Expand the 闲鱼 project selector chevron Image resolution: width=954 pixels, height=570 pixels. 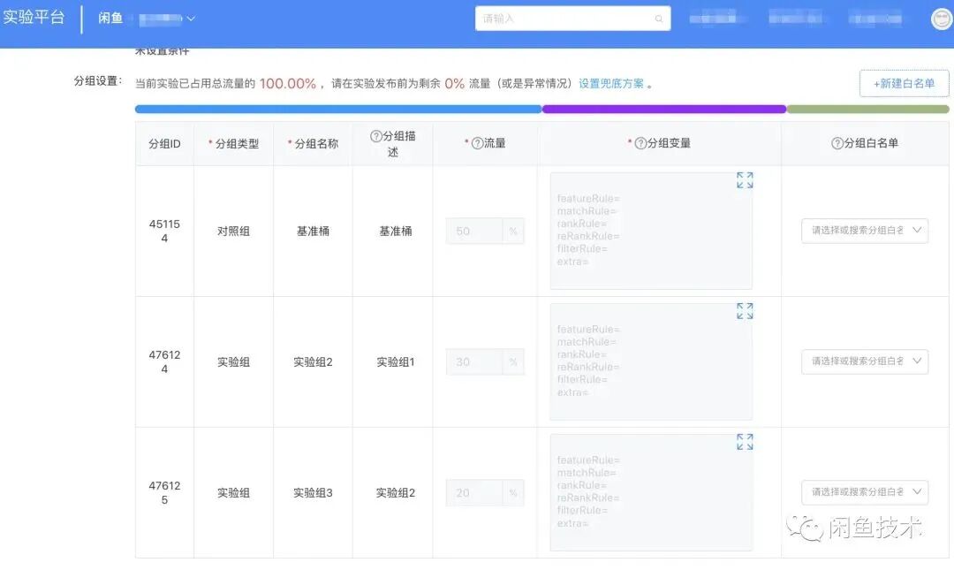[x=191, y=19]
